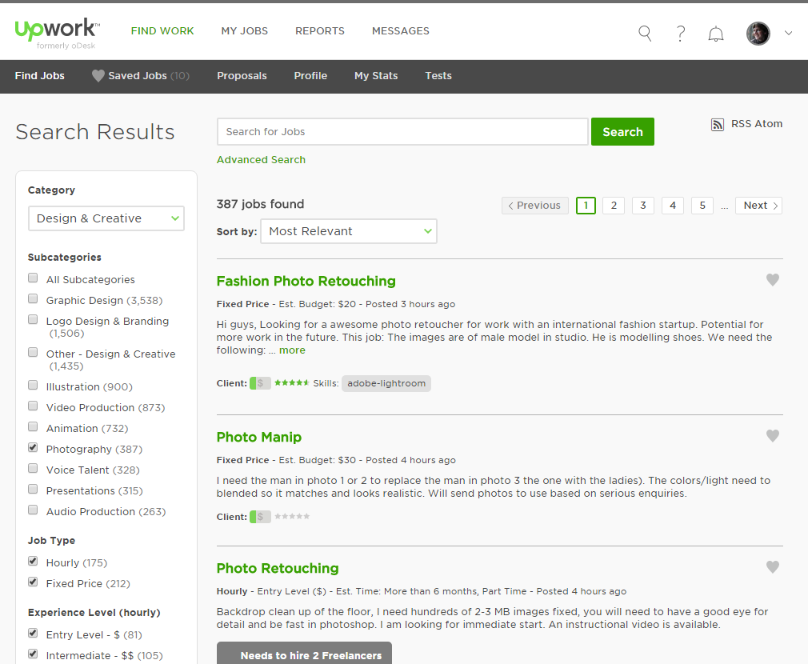Check the Animation subcategory
Screen dimensions: 808x664
(x=33, y=426)
